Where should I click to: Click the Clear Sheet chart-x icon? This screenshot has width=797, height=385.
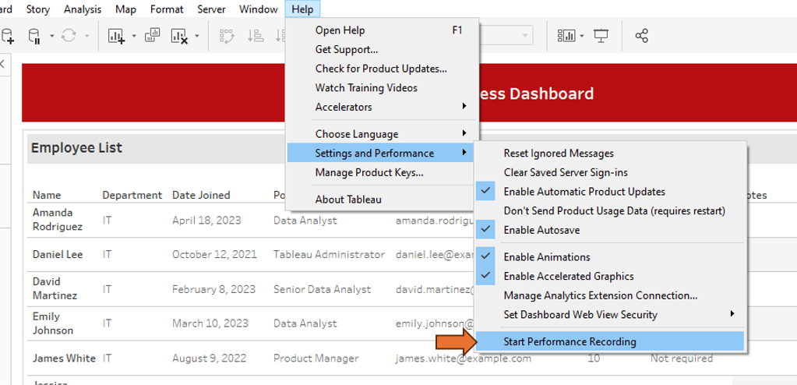click(x=180, y=36)
